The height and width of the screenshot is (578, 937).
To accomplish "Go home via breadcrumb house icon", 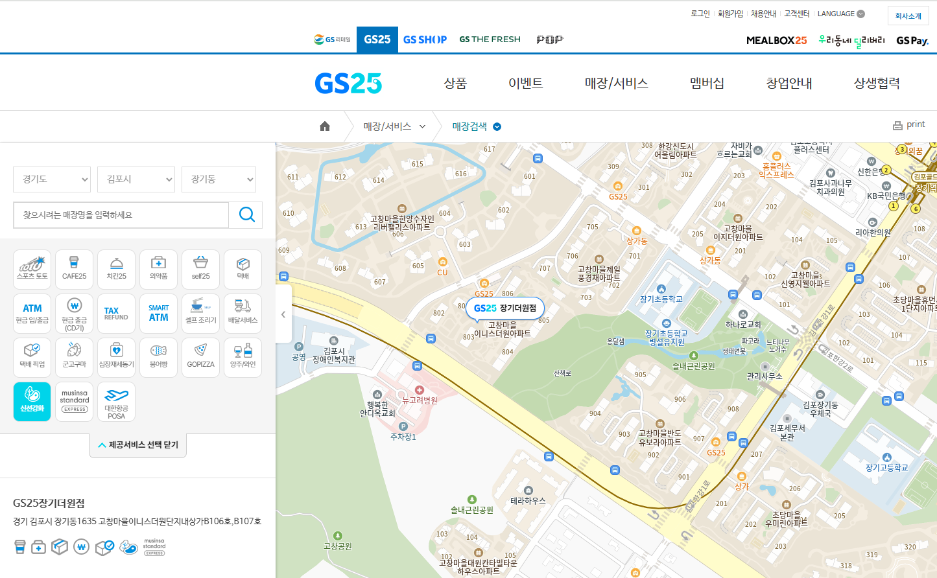I will [325, 126].
